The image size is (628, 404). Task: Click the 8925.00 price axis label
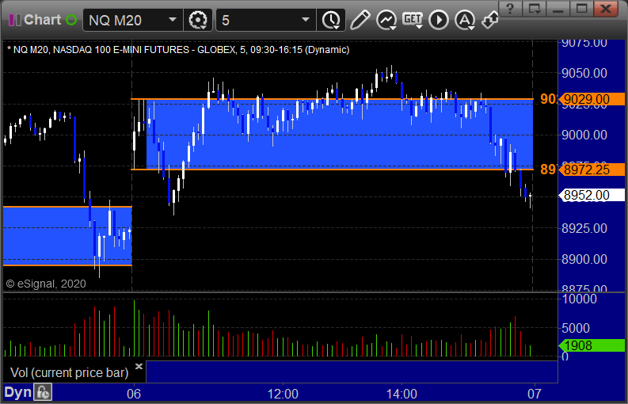pyautogui.click(x=584, y=228)
